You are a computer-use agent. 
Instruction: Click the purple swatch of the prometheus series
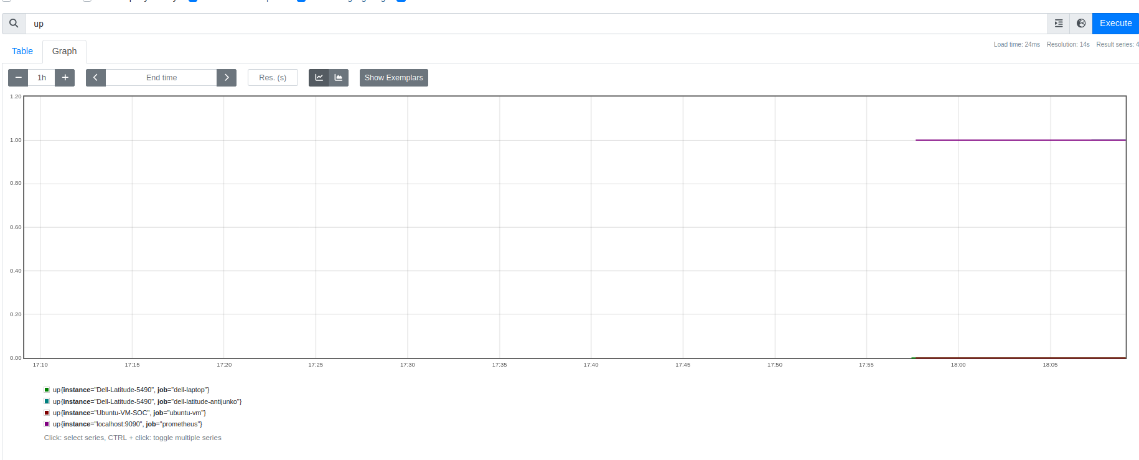[x=47, y=424]
